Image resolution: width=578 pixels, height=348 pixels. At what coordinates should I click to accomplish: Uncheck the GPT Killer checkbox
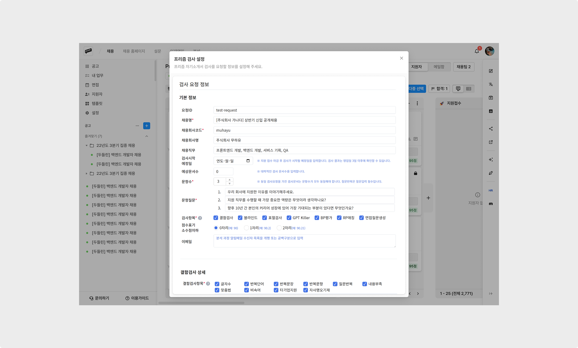pos(289,218)
